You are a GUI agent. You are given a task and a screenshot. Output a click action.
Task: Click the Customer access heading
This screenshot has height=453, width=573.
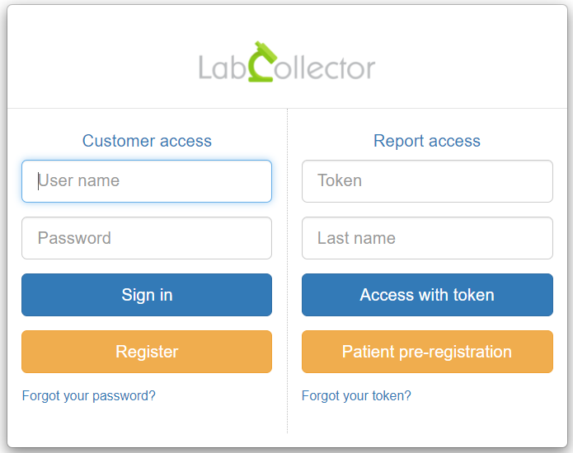point(147,141)
